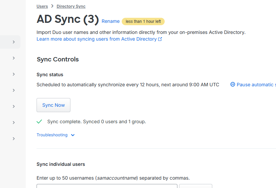Screen dimensions: 276x188
Task: Expand the fourth sidebar chevron from top
Action: [14, 90]
